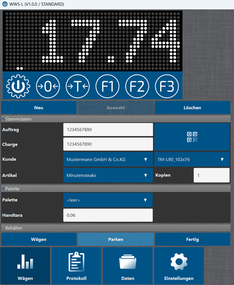234x285 pixels.
Task: Switch to the Daten tab
Action: [x=128, y=266]
